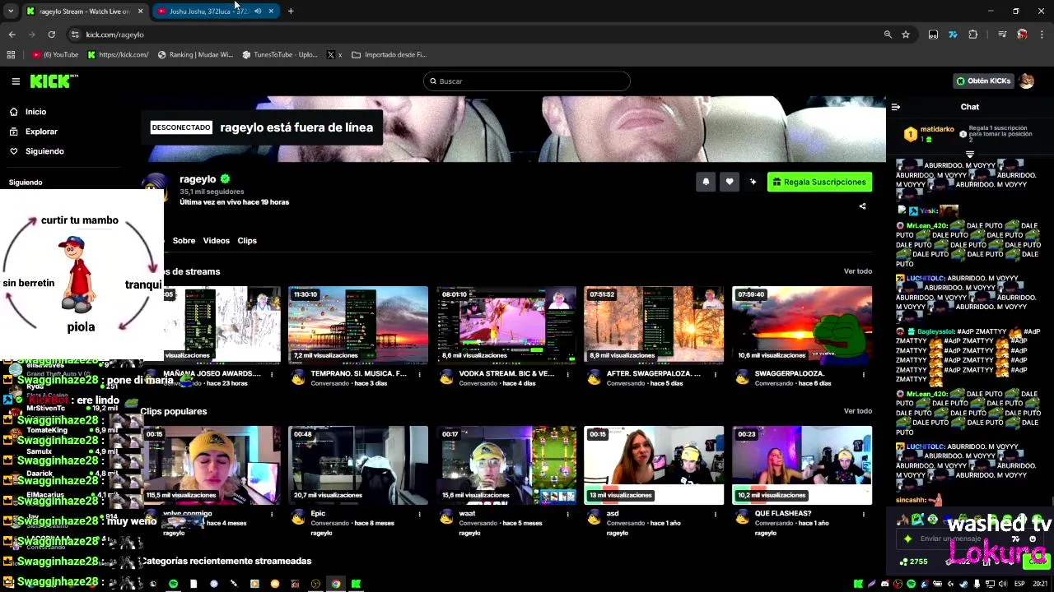Open the Chrome three-dot menu

point(1042,35)
